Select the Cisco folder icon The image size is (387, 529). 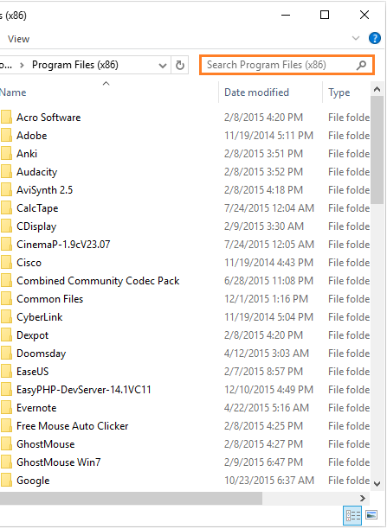[x=6, y=263]
